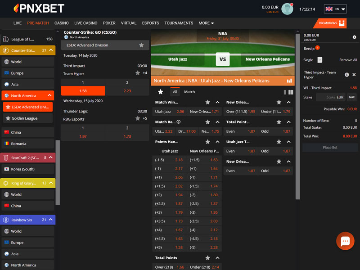Viewport: 360px width, 270px height.
Task: Click Remove All in betslip
Action: click(348, 60)
